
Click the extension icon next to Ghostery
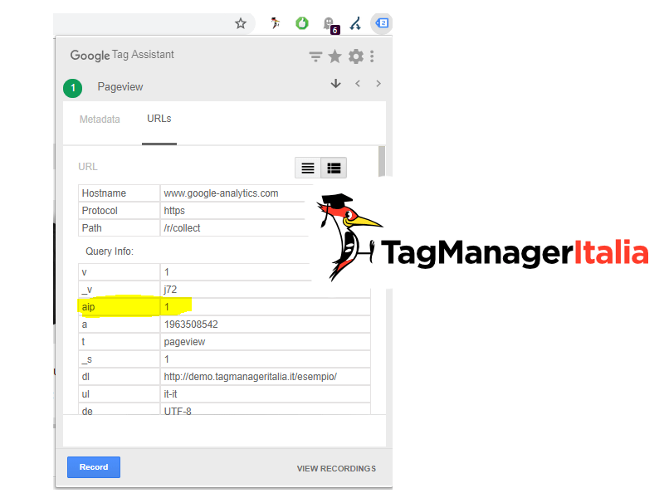355,24
